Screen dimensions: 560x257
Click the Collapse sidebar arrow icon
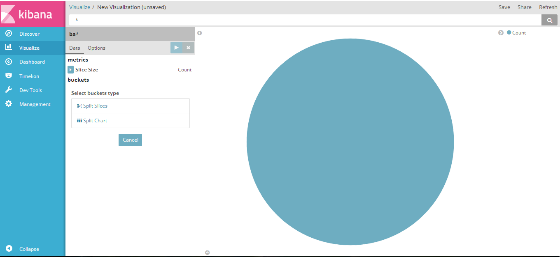click(x=9, y=249)
